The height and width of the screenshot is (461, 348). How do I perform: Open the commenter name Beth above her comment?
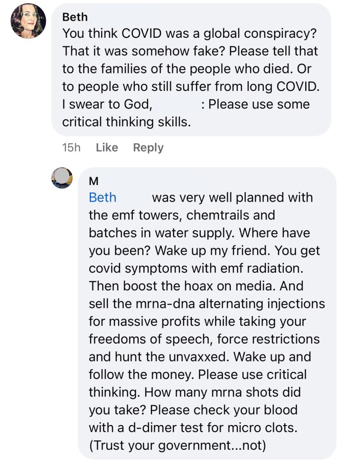tap(75, 17)
